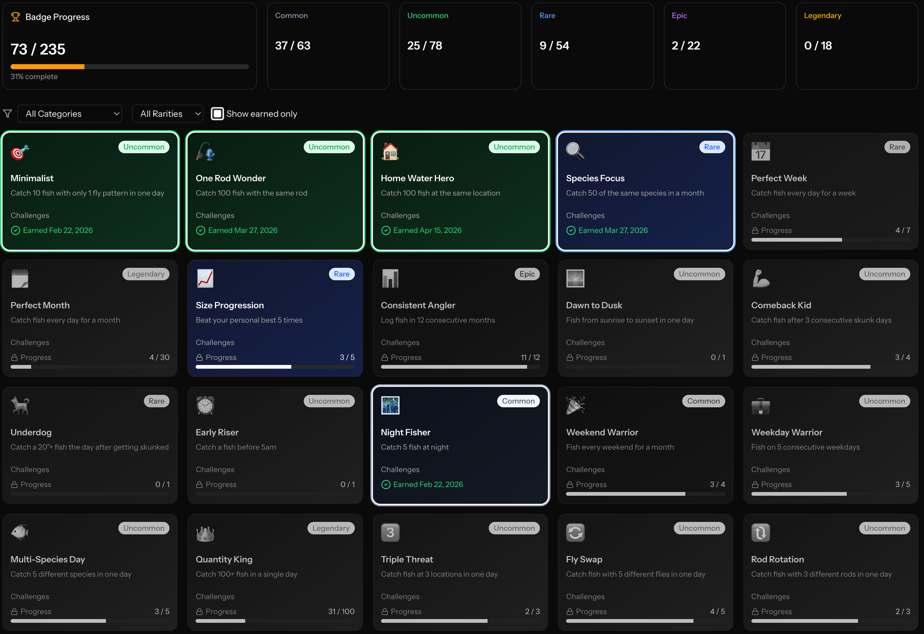The image size is (924, 634).
Task: Click the Rare tag on Underdog card
Action: point(156,401)
